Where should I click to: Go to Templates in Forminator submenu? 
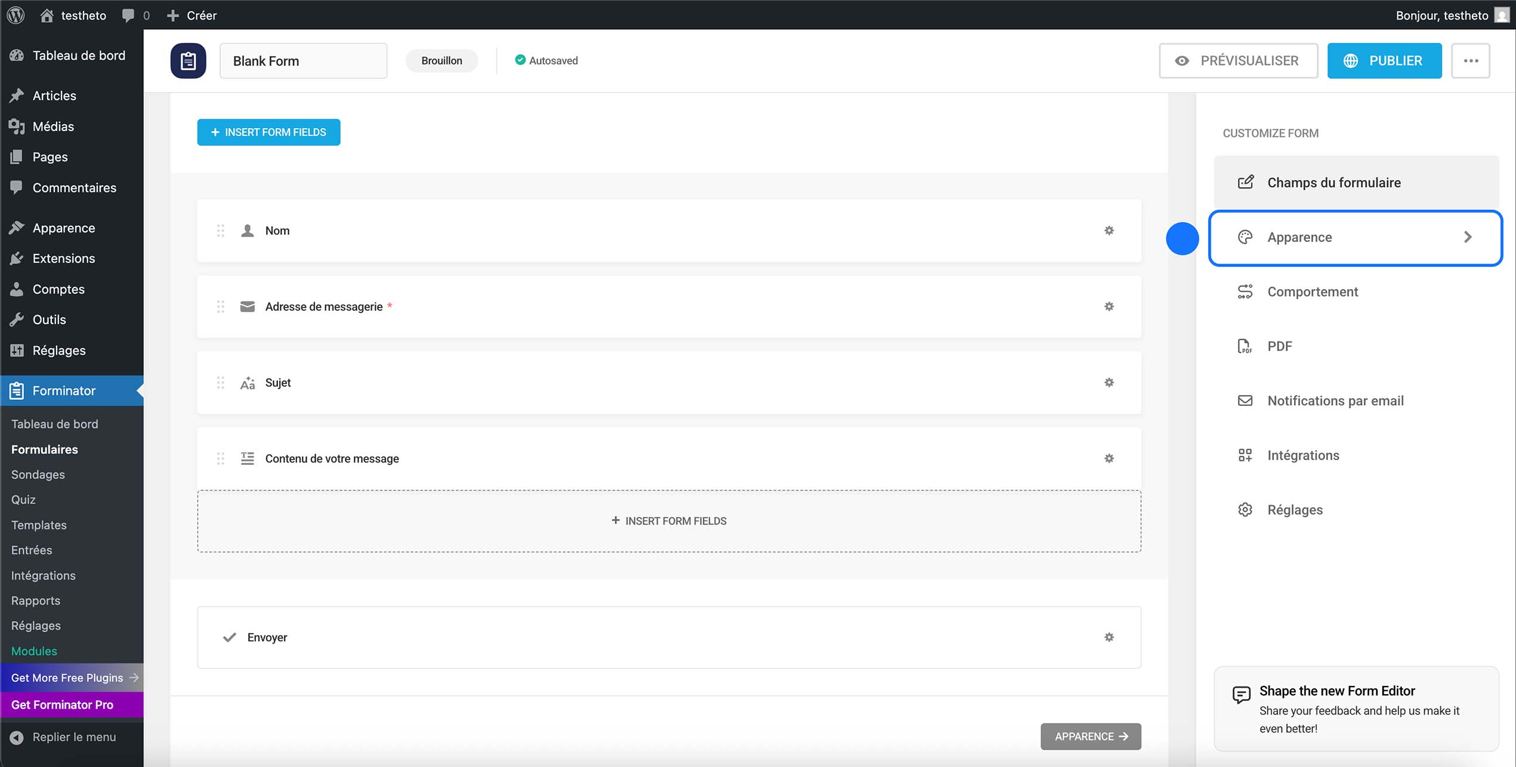point(39,525)
